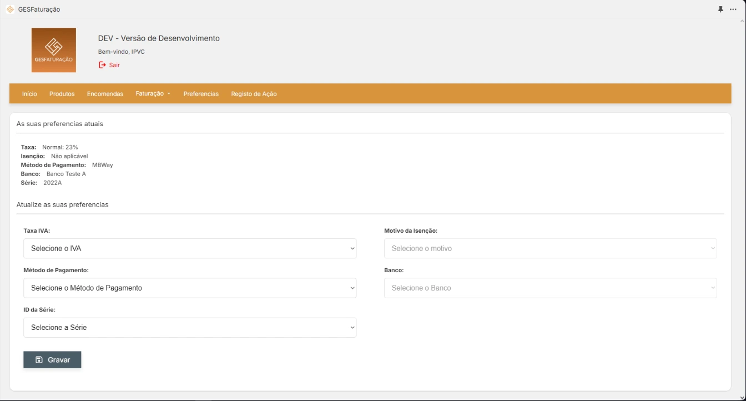
Task: Open the Taxa IVA dropdown
Action: coord(190,248)
